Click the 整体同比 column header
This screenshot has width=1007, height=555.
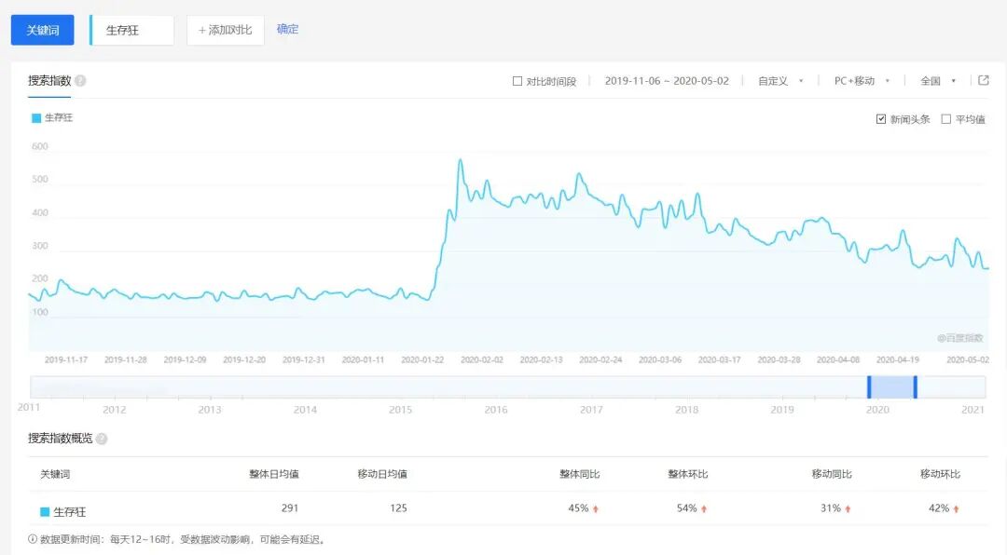[579, 474]
